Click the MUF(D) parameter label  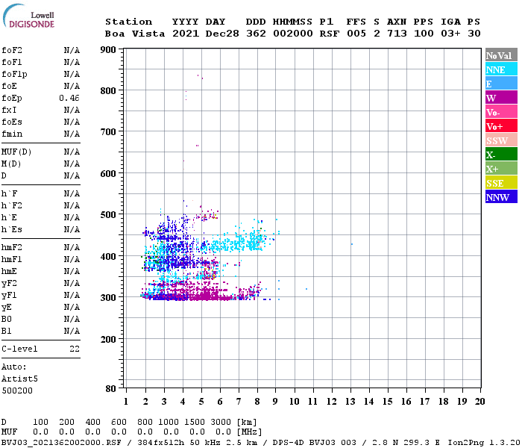tap(16, 152)
